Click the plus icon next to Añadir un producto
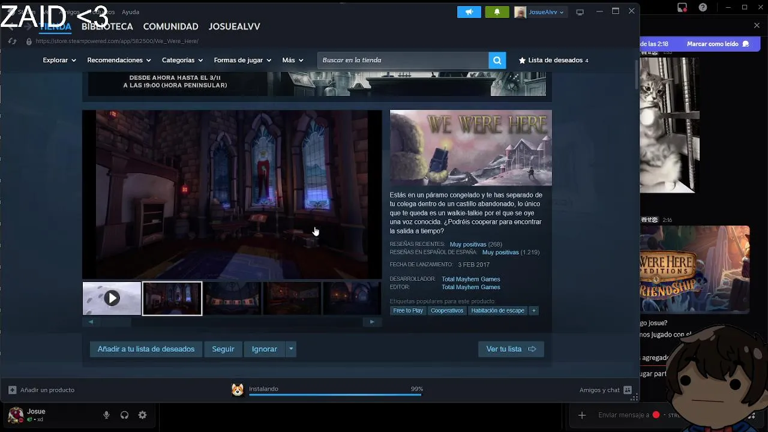Image resolution: width=768 pixels, height=432 pixels. click(12, 390)
